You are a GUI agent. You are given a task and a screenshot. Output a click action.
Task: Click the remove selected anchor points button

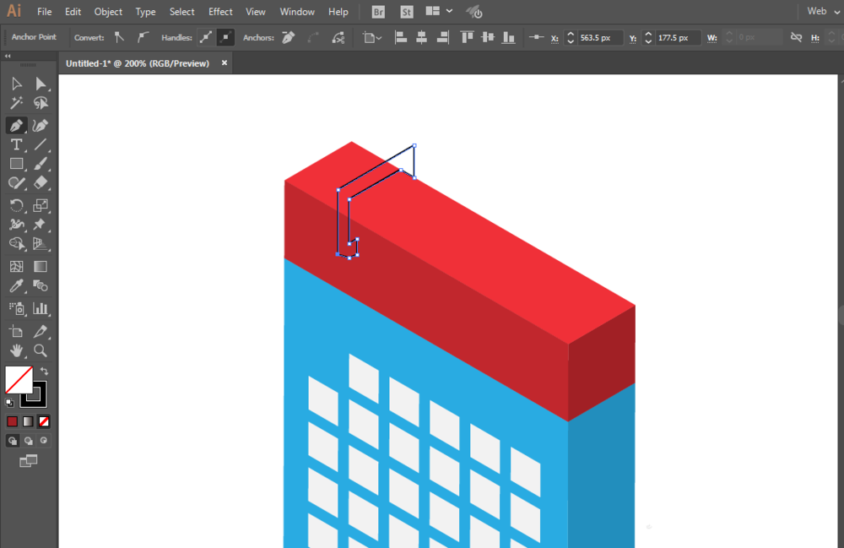[x=289, y=37]
